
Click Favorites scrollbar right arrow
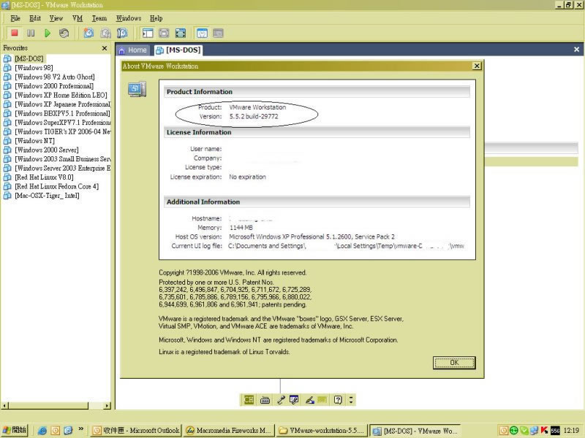pos(107,406)
